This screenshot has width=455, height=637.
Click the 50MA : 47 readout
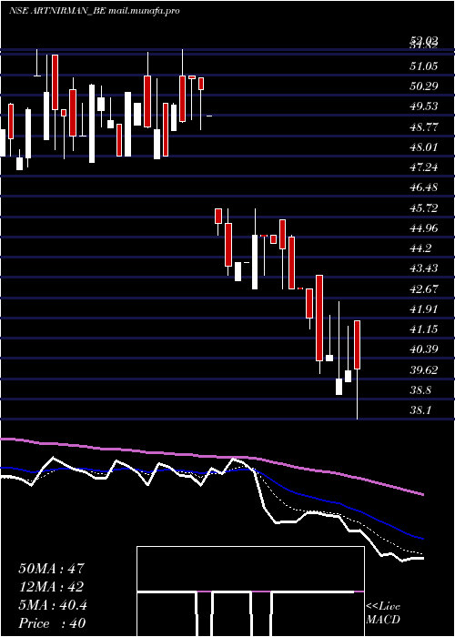tap(51, 569)
